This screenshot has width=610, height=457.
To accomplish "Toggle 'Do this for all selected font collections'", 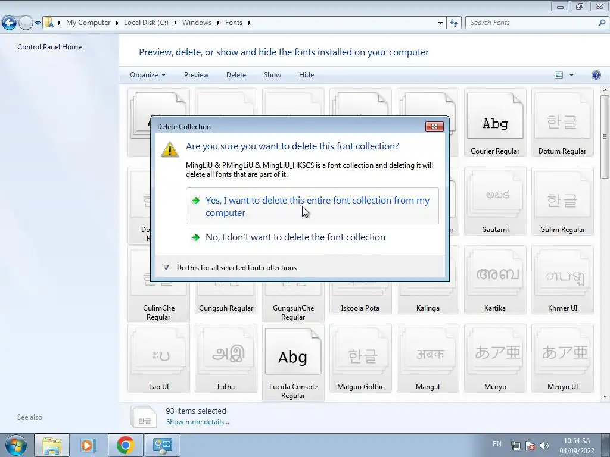I will point(167,267).
